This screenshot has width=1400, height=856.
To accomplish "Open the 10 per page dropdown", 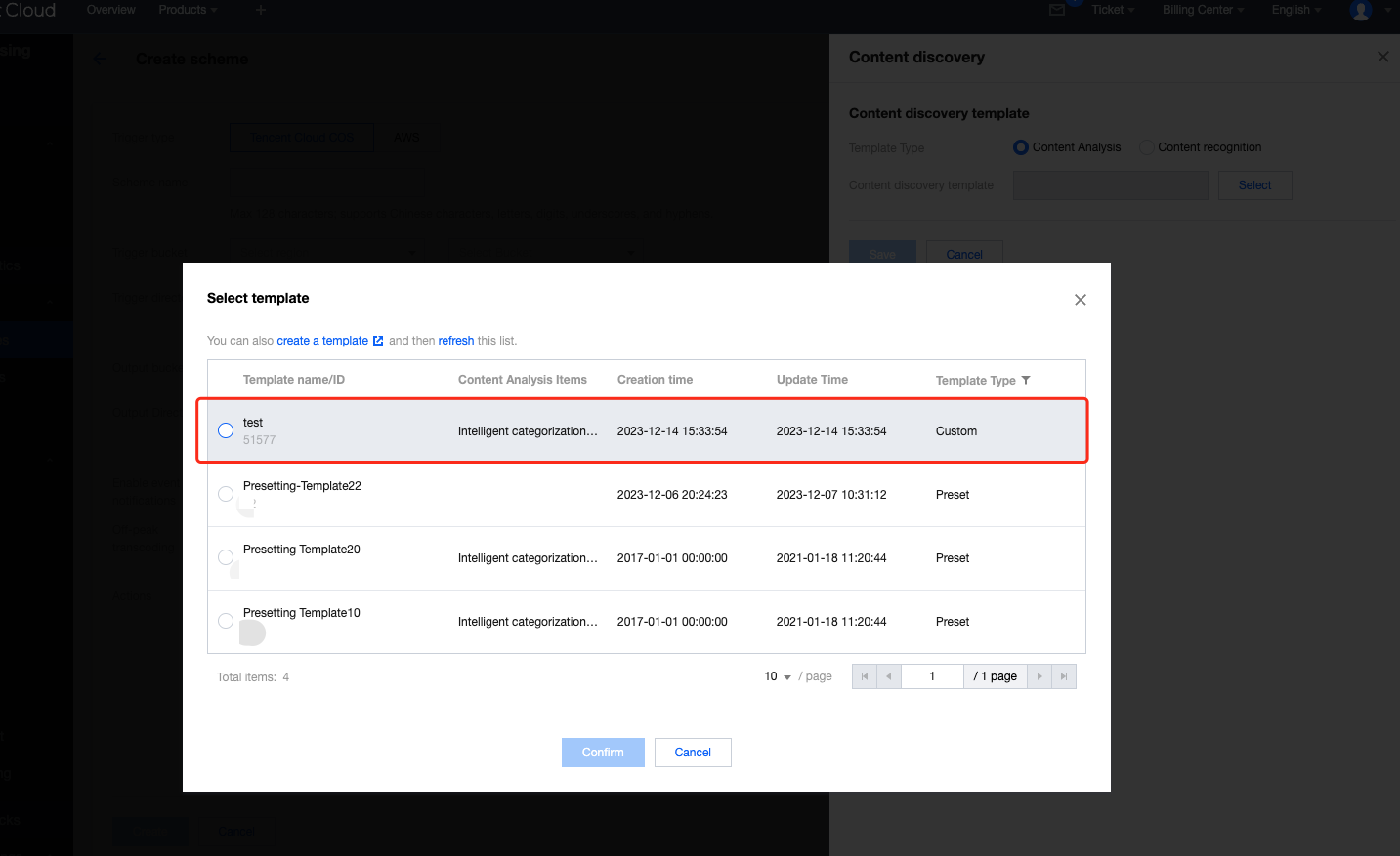I will (778, 676).
